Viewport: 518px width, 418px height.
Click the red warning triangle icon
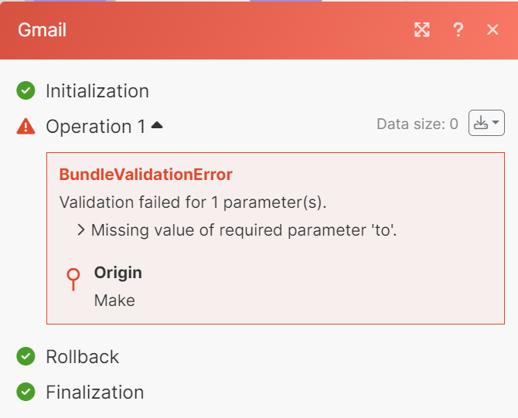[26, 127]
